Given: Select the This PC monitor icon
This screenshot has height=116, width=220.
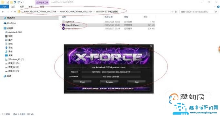Looking at the screenshot, I should [5, 28].
